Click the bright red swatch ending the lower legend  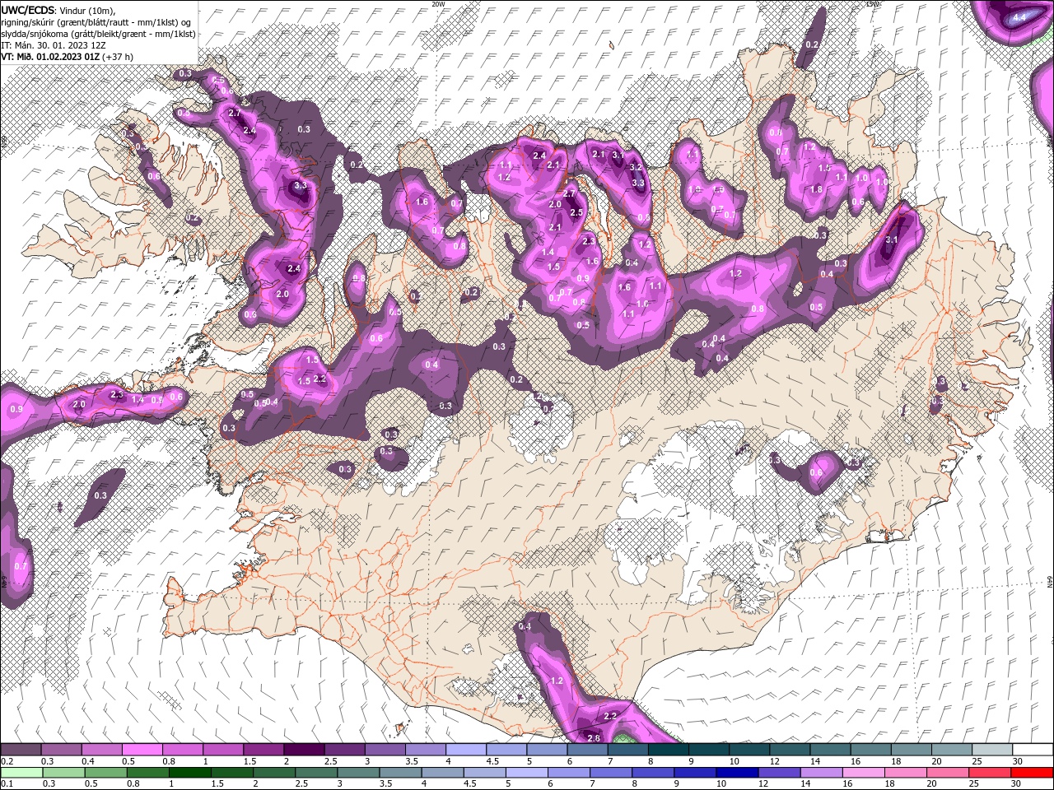1032,773
